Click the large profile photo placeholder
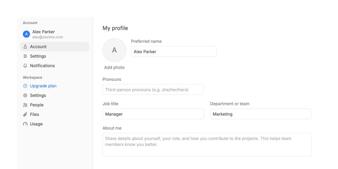Screen dimensions: 338x169 point(114,50)
